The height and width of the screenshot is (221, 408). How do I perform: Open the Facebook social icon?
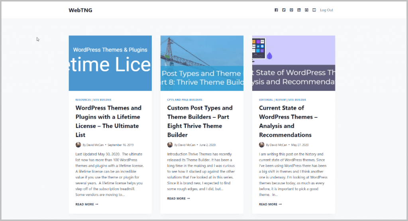276,10
